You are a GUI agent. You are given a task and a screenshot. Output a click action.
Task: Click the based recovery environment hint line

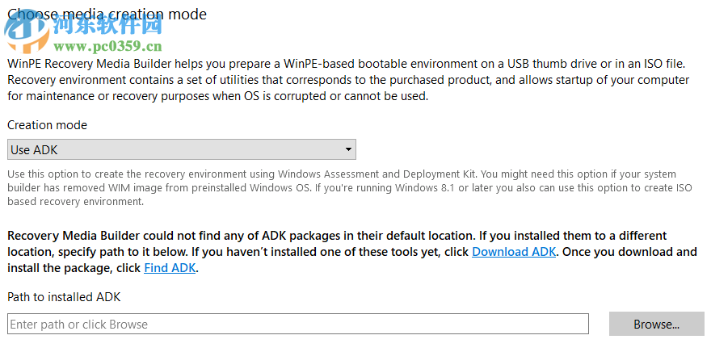pos(75,202)
